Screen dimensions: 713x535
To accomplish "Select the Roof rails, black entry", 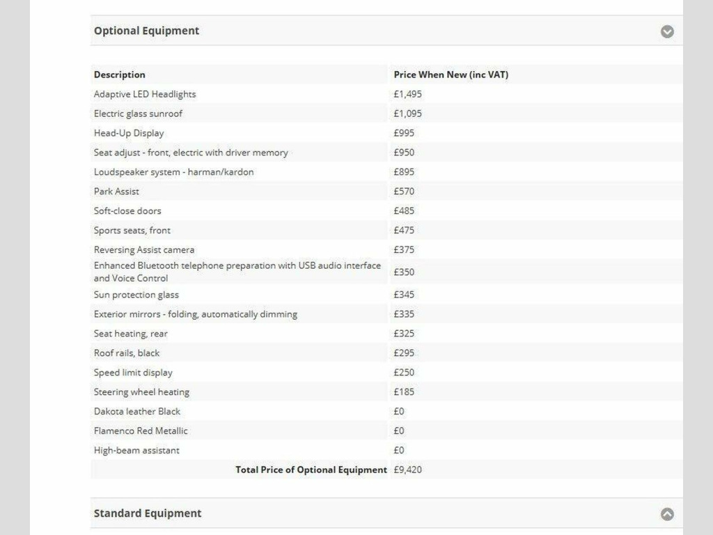I will pyautogui.click(x=127, y=353).
